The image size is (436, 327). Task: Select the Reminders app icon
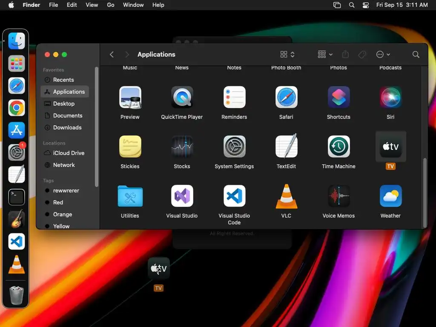point(234,98)
